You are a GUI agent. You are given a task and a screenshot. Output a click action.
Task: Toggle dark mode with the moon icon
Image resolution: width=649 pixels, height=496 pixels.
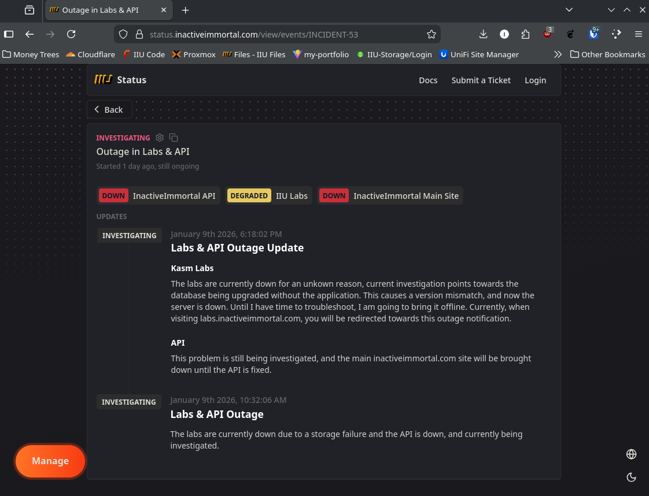point(632,478)
